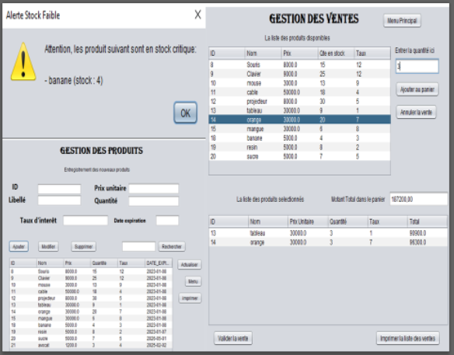The image size is (454, 355).
Task: Select projecteur row in Gestion des Produits table
Action: pos(91,298)
